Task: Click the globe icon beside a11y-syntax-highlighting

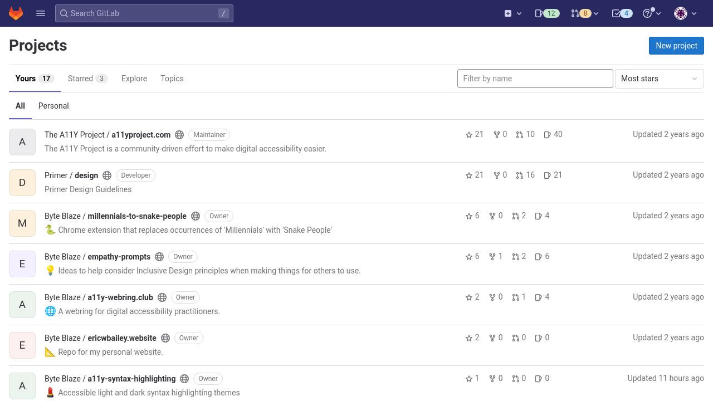Action: coord(184,379)
